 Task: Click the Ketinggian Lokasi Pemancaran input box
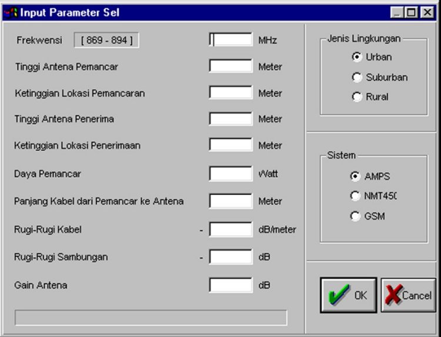click(x=230, y=93)
